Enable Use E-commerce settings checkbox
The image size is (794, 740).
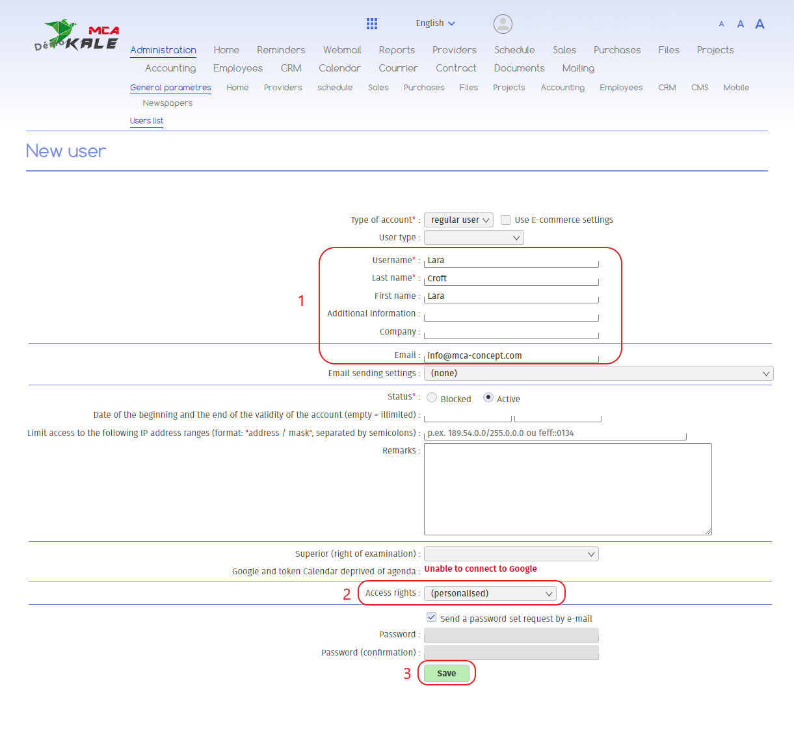(505, 220)
